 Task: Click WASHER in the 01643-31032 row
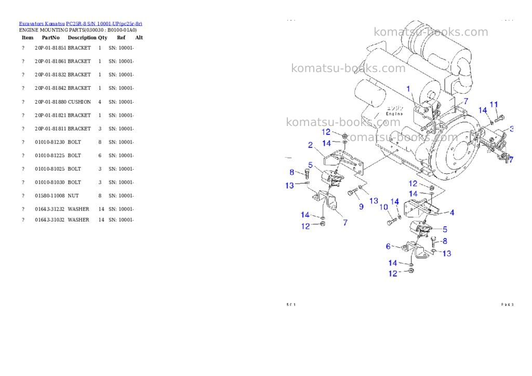(78, 220)
